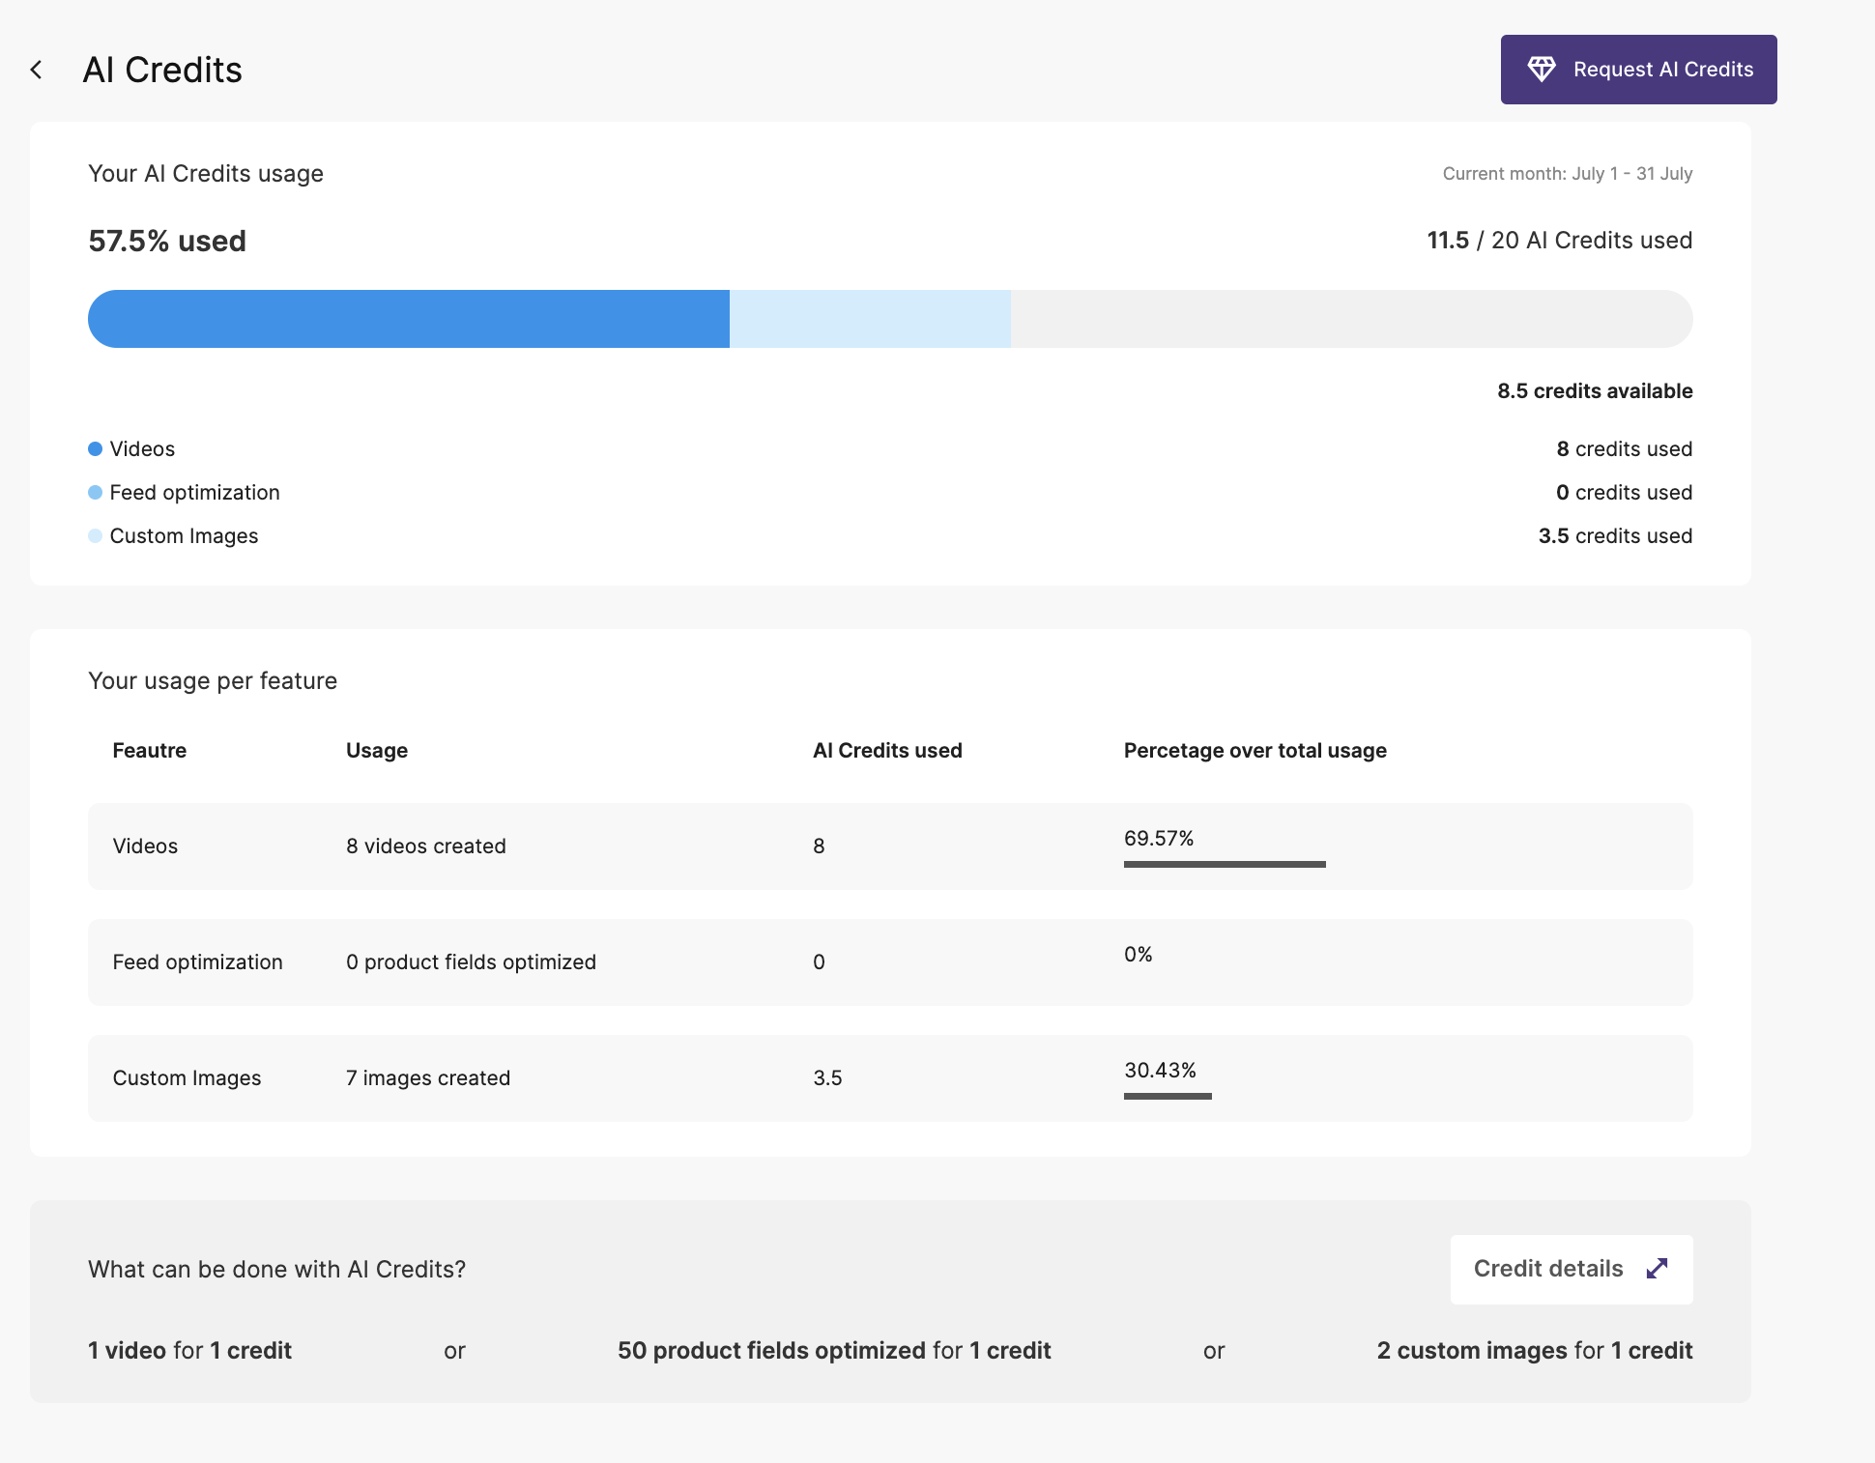The width and height of the screenshot is (1875, 1463).
Task: Click '3.5 credits used' value
Action: tap(1616, 536)
